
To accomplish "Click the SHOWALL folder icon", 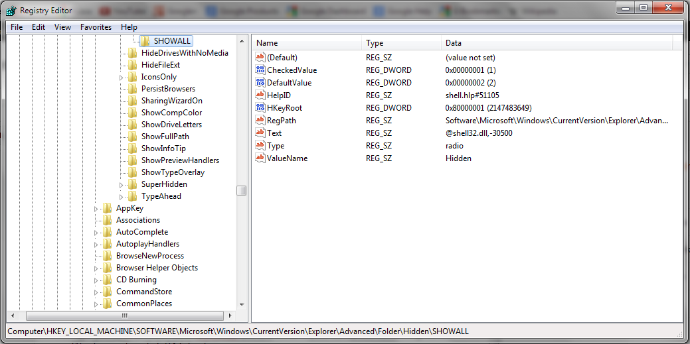I will [x=145, y=41].
